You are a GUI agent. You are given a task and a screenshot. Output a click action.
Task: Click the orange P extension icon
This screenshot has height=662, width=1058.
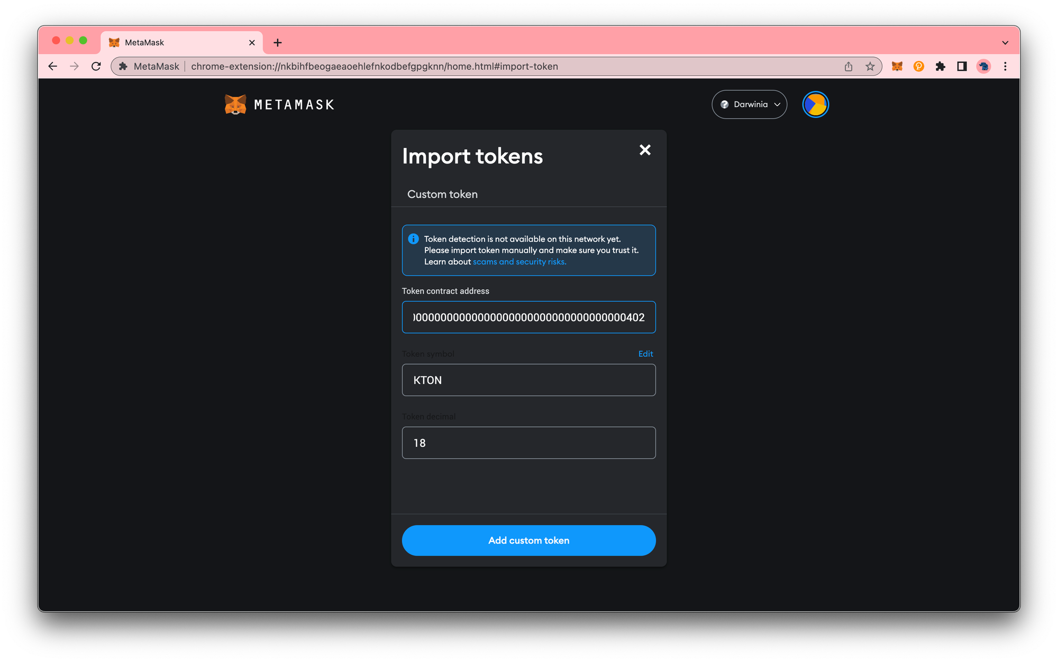click(x=918, y=66)
